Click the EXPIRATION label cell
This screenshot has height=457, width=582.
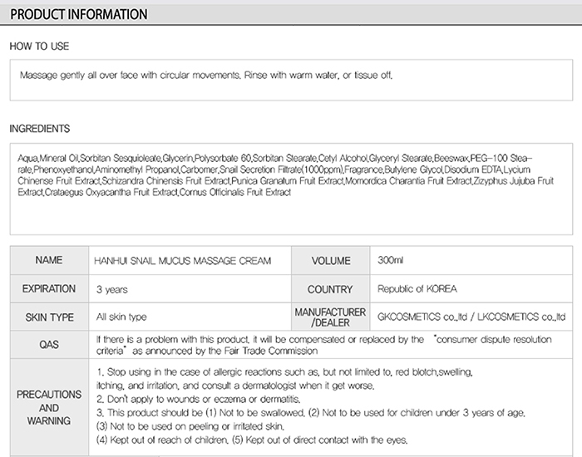[x=49, y=289]
